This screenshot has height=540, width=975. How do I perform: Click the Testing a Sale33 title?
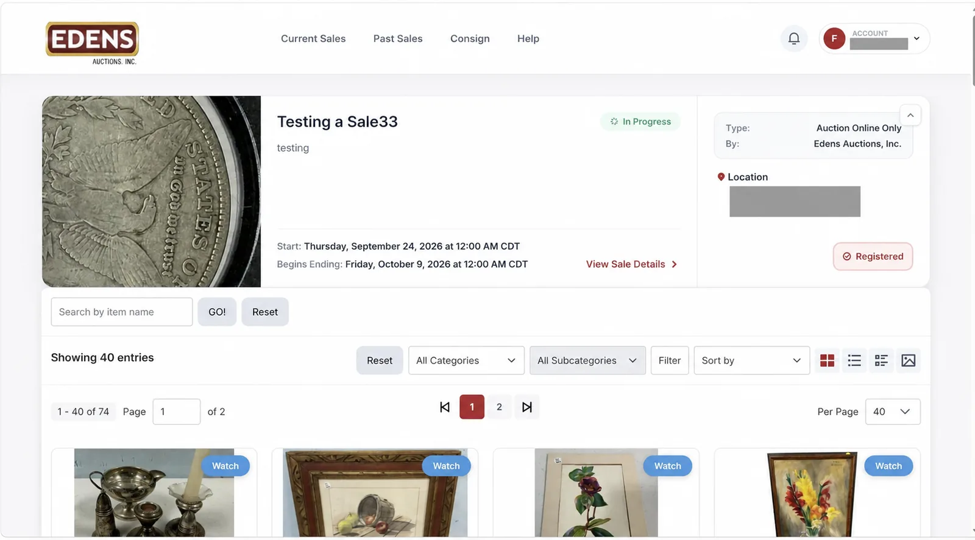coord(337,122)
